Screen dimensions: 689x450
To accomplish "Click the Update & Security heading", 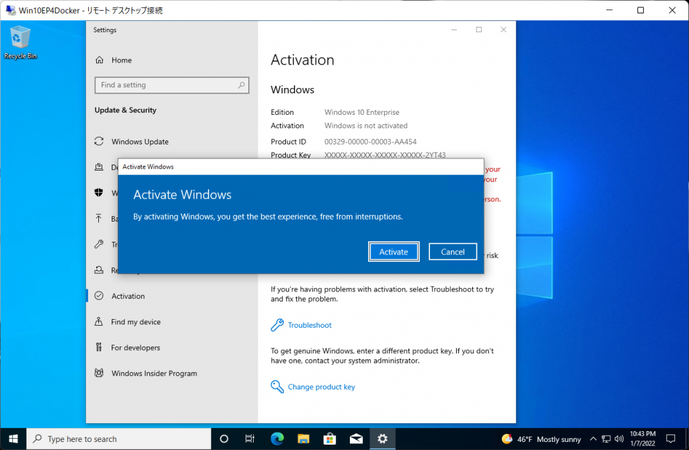I will tap(125, 110).
